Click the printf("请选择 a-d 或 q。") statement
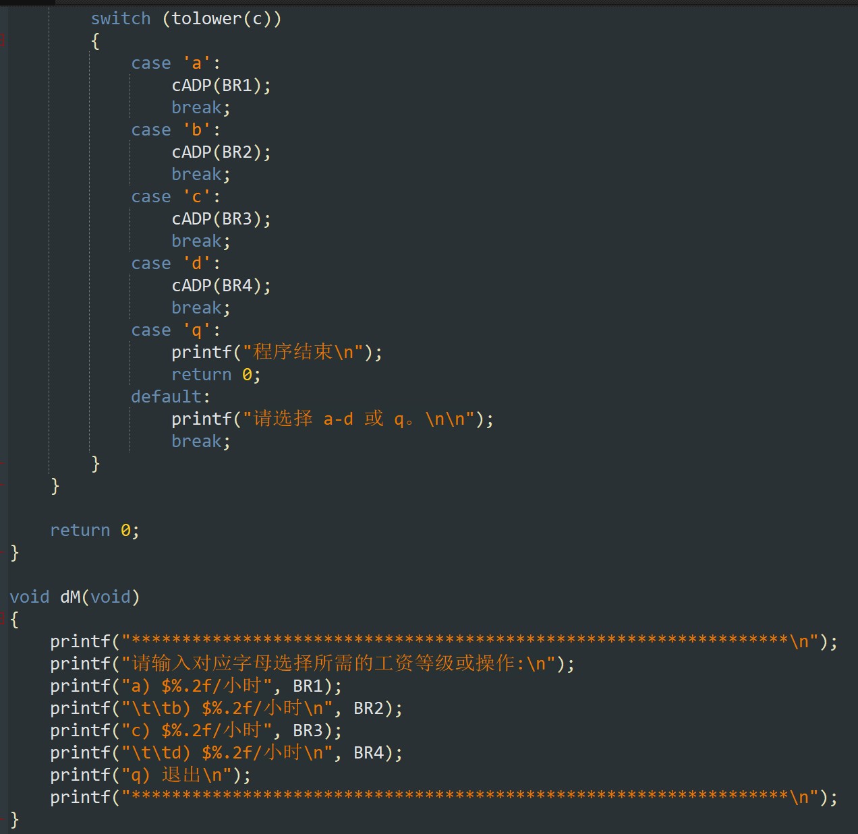The width and height of the screenshot is (858, 834). 333,419
